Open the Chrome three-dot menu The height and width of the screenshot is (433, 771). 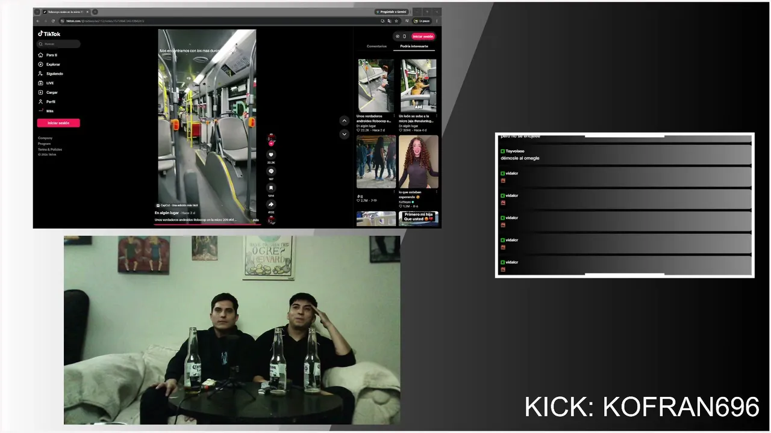[437, 21]
